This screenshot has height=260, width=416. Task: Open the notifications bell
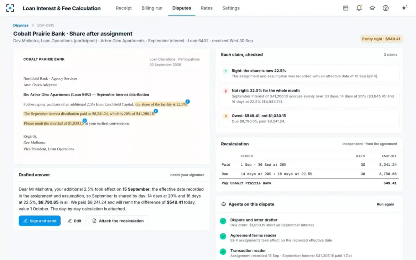click(359, 8)
